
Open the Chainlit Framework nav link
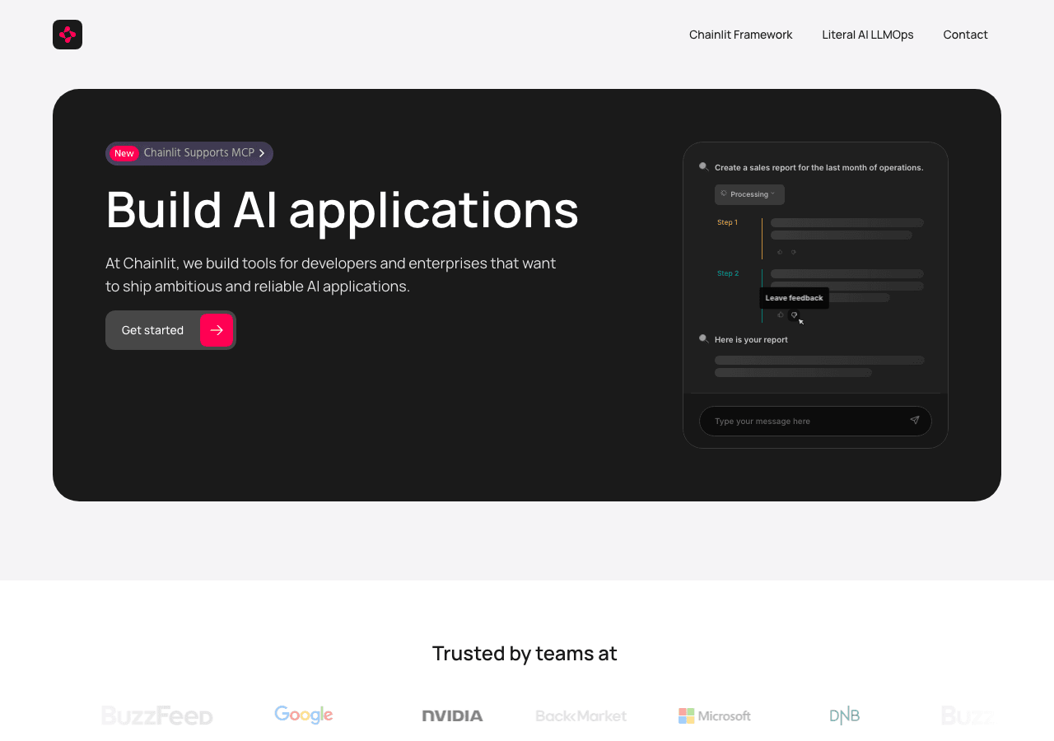pos(740,35)
